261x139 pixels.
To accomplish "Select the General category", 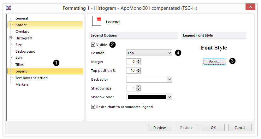I will click(x=22, y=18).
